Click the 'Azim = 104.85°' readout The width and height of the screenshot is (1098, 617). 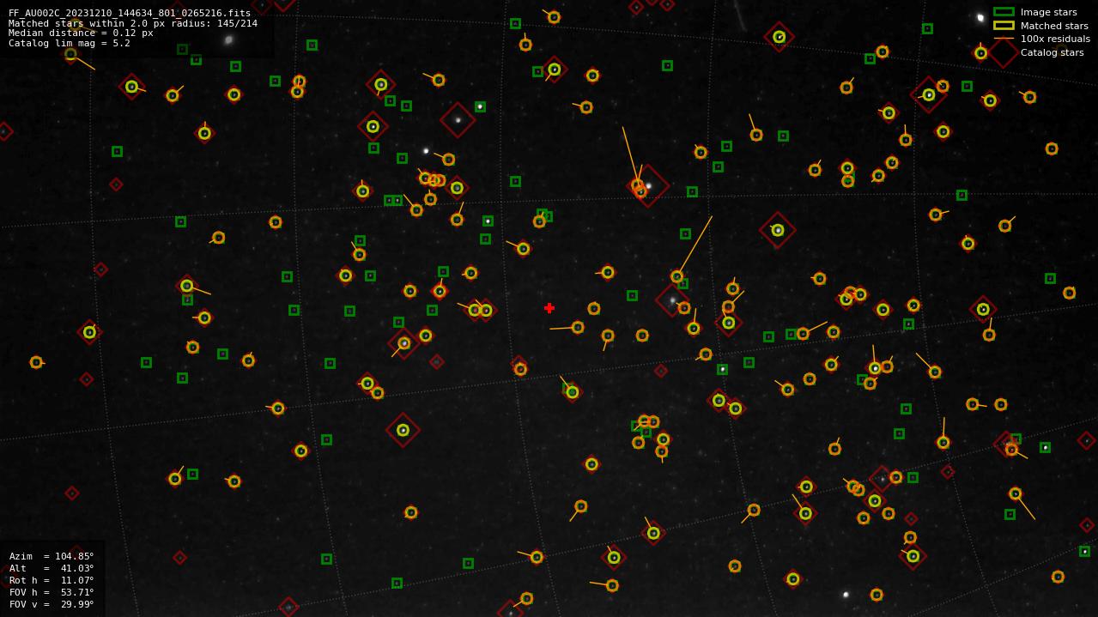[x=52, y=556]
